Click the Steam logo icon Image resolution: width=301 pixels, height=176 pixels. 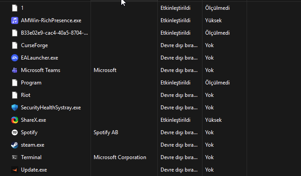point(15,145)
